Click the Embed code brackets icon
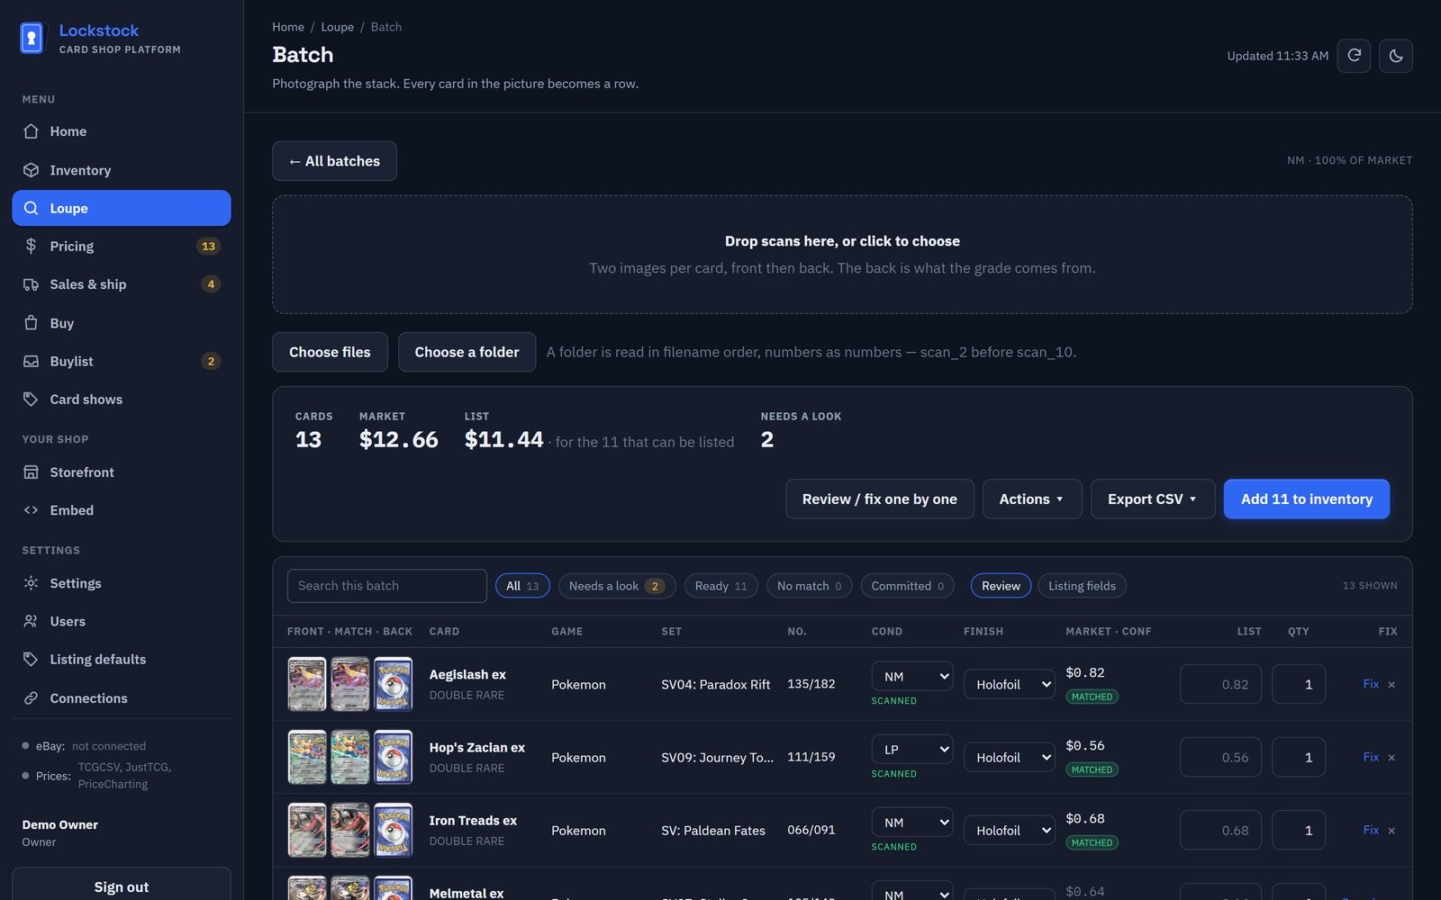Screen dimensions: 1441x900 tap(31, 510)
